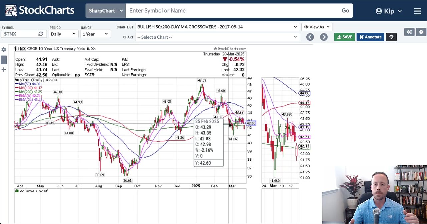Image resolution: width=427 pixels, height=224 pixels.
Task: Click the 42.33 last price tag
Action: tap(305, 146)
